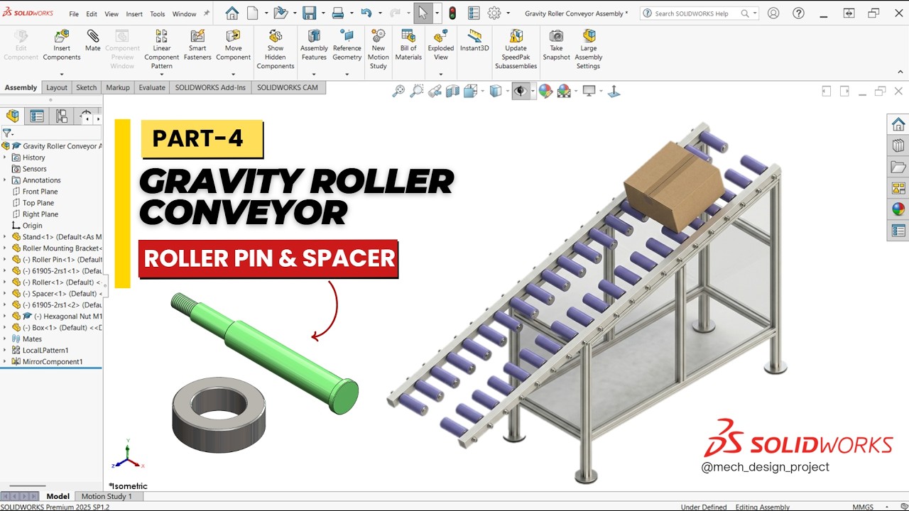Click the Section View icon

click(452, 91)
